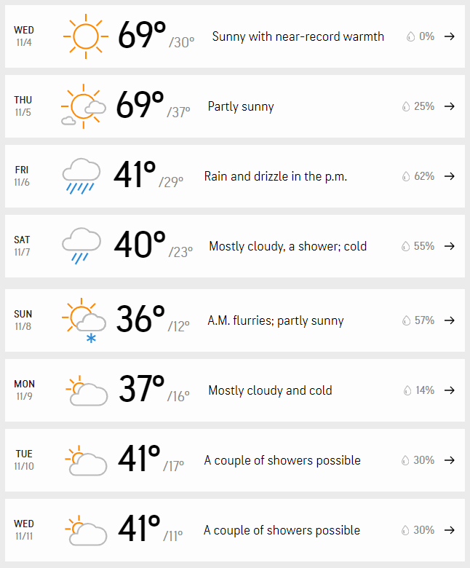The height and width of the screenshot is (568, 470).
Task: Open Monday 11/9 details arrow
Action: (450, 390)
